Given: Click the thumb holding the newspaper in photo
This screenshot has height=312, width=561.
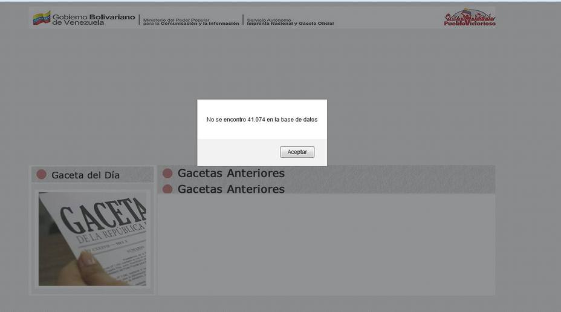Looking at the screenshot, I should pos(87,260).
